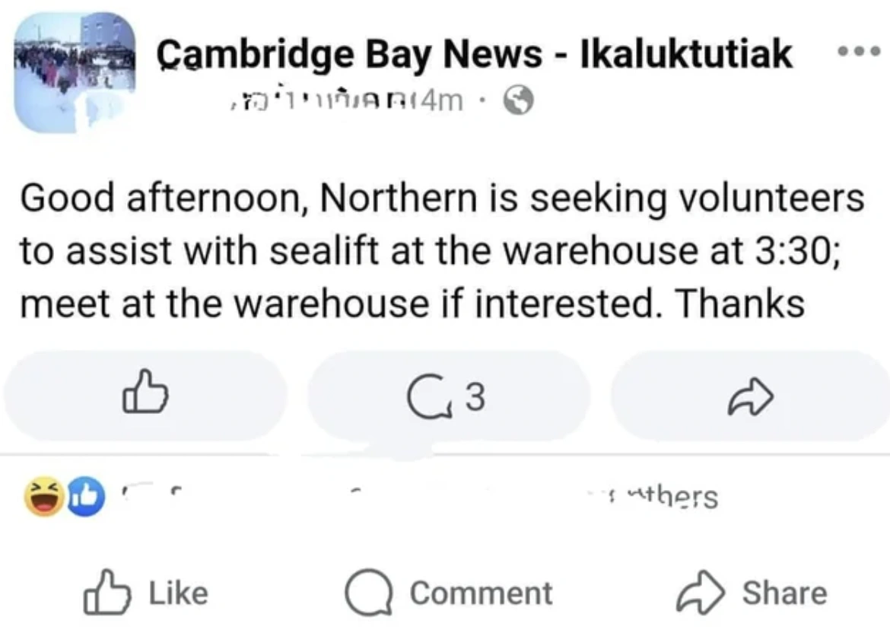890x633 pixels.
Task: Click the comment count number 3
Action: click(x=475, y=396)
